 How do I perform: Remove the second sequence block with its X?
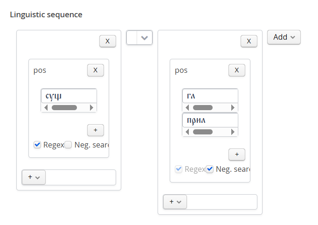point(249,41)
